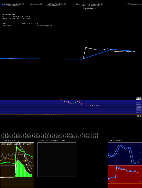This screenshot has height=188, width=142.
Task: Click the "BUY Growing @ 2%" signal text
Action: 45,26
